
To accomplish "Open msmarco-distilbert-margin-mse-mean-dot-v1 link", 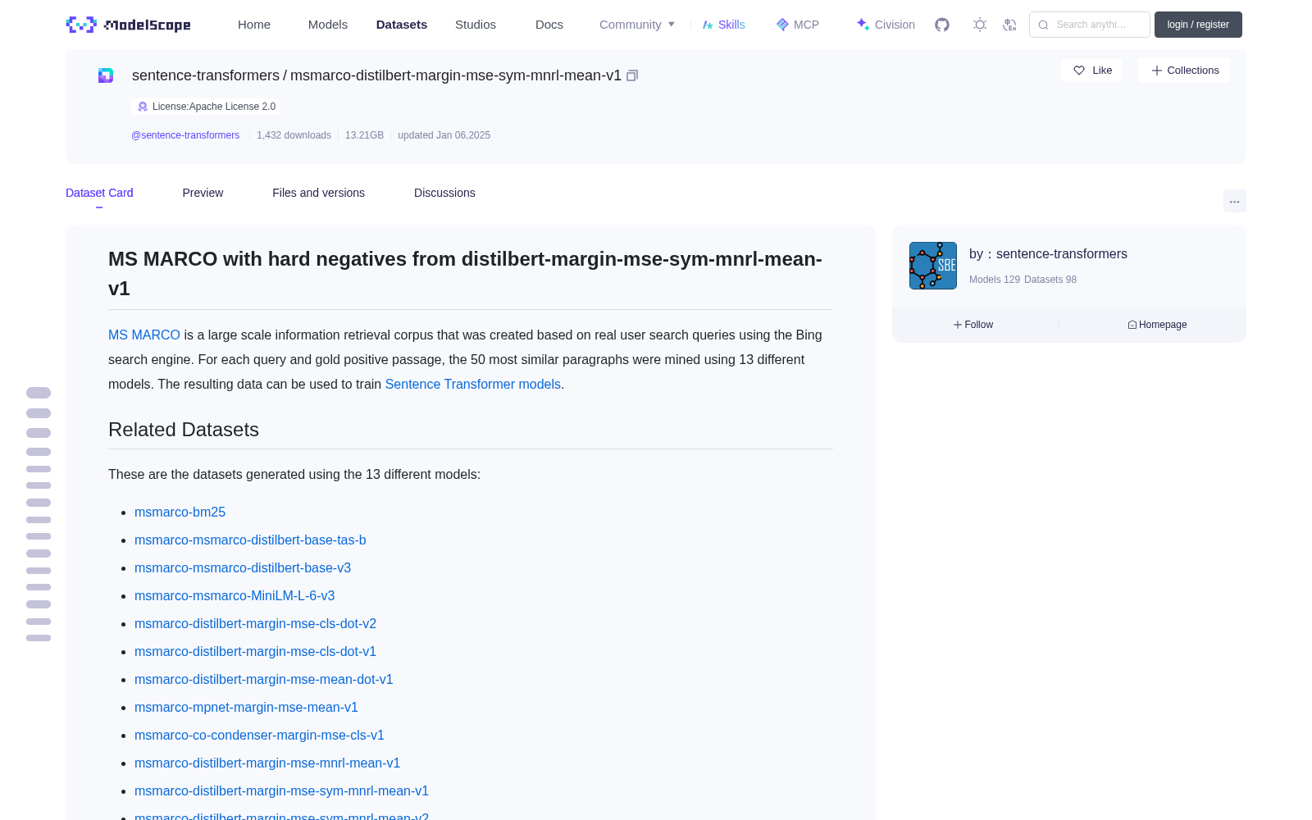I will pos(264,679).
